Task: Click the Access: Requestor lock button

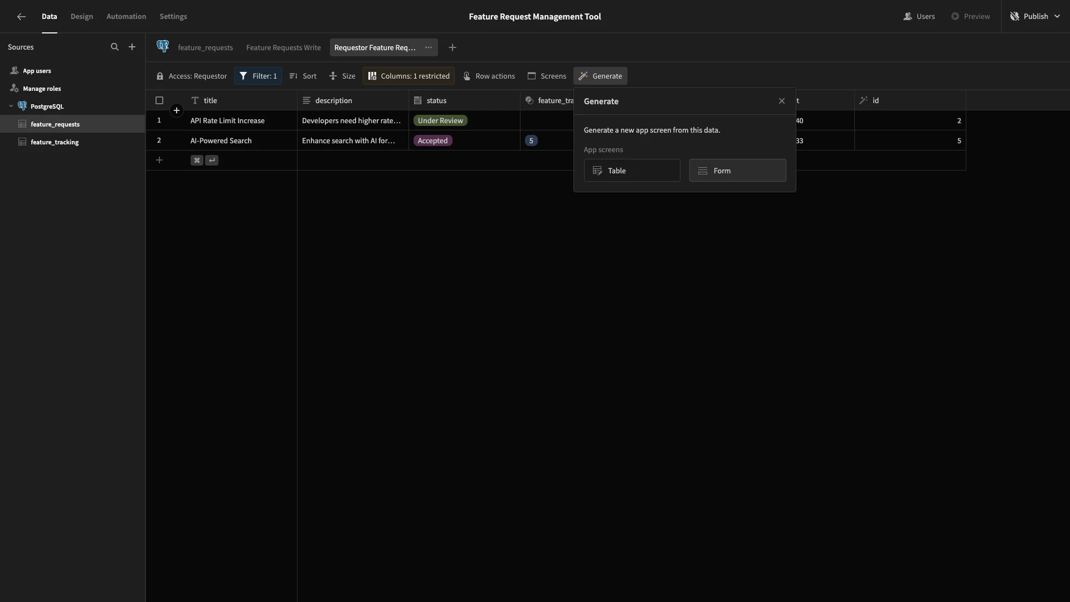Action: 192,76
